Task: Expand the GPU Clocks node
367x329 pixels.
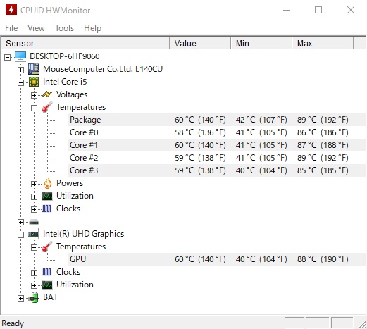Action: click(x=34, y=273)
